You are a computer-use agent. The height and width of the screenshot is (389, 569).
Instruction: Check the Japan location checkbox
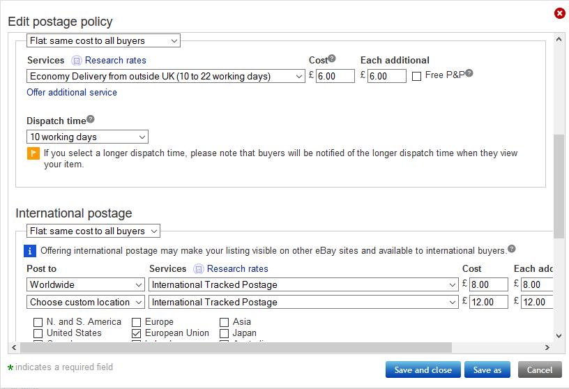[225, 334]
